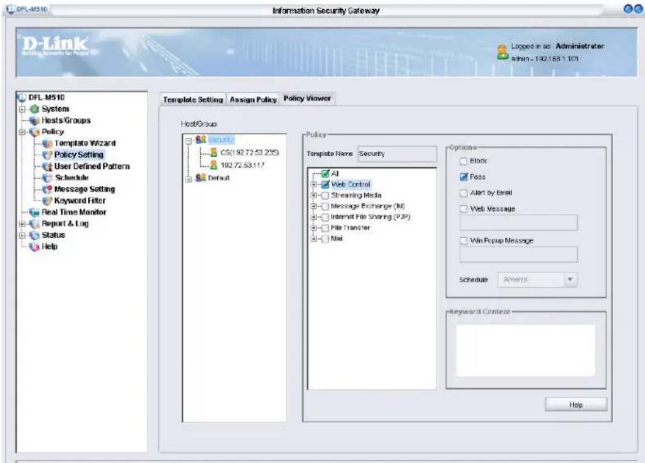Screen dimensions: 645x463
Task: Select Real Time Monitor label in sidebar
Action: pos(74,213)
